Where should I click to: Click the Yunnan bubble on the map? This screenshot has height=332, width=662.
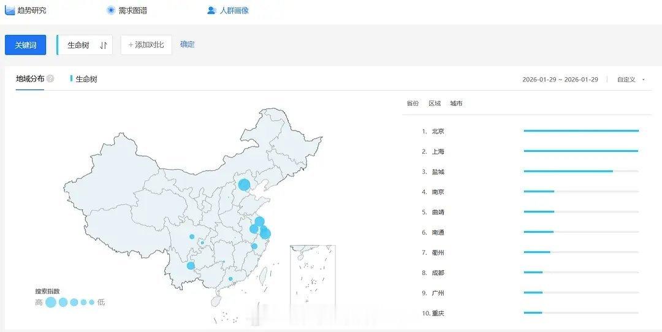click(x=191, y=266)
